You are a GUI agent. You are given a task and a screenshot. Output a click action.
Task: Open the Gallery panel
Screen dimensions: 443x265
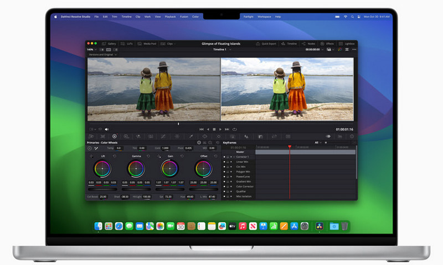(x=110, y=43)
